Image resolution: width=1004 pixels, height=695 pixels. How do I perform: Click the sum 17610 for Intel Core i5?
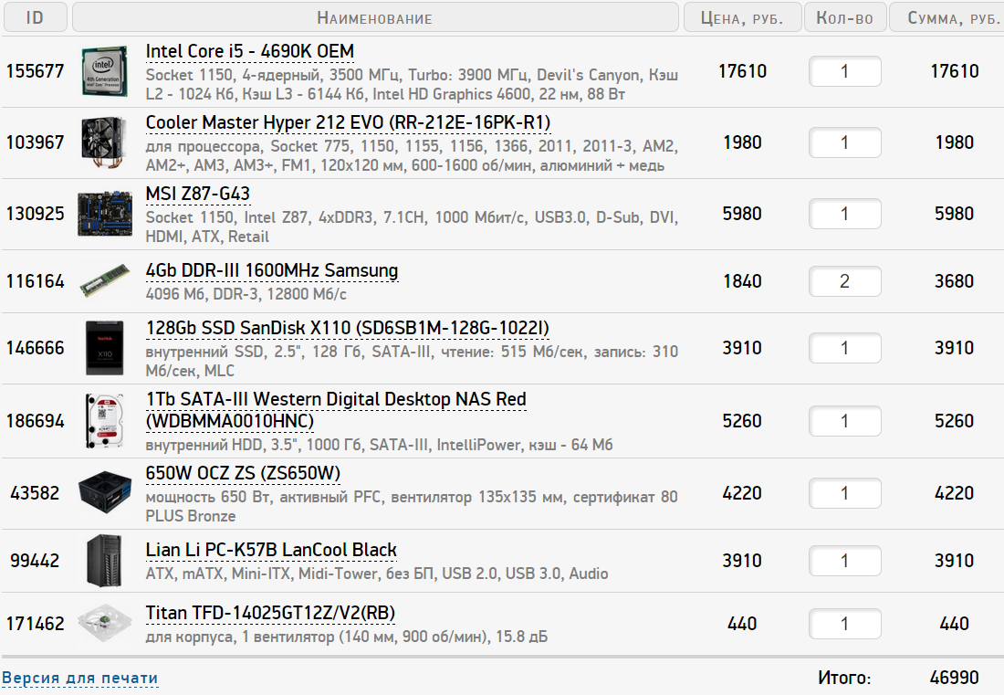click(954, 71)
